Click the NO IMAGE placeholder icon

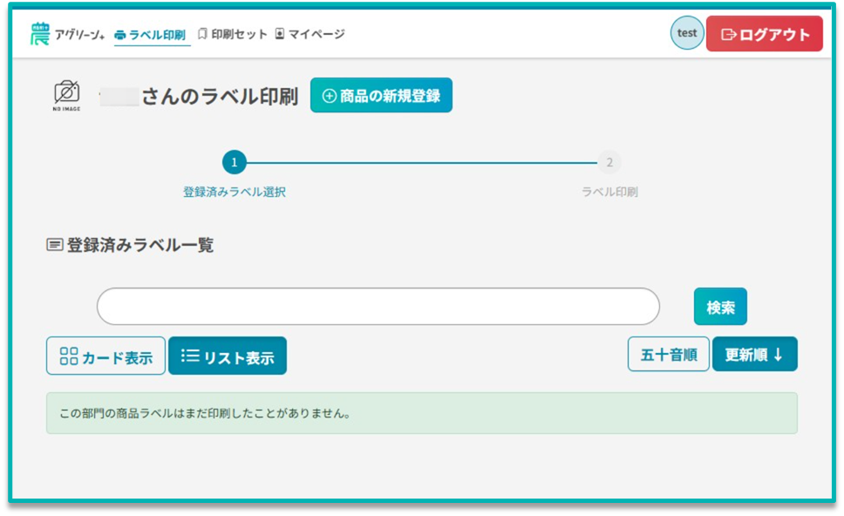point(67,95)
